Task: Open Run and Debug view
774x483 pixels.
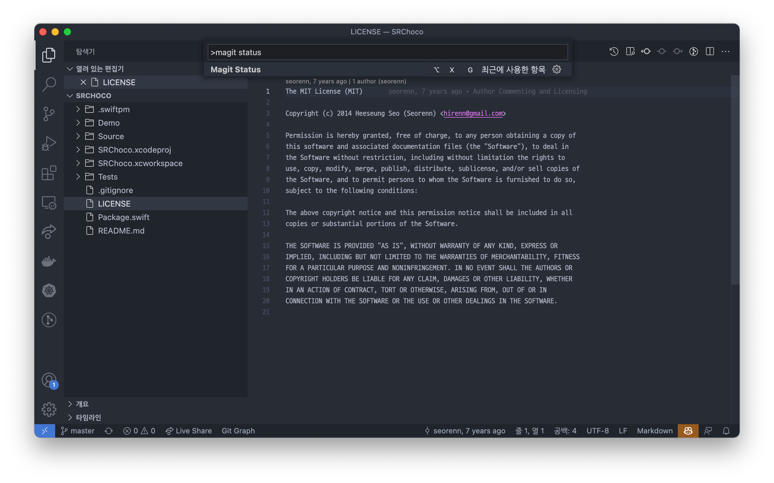Action: click(x=48, y=143)
